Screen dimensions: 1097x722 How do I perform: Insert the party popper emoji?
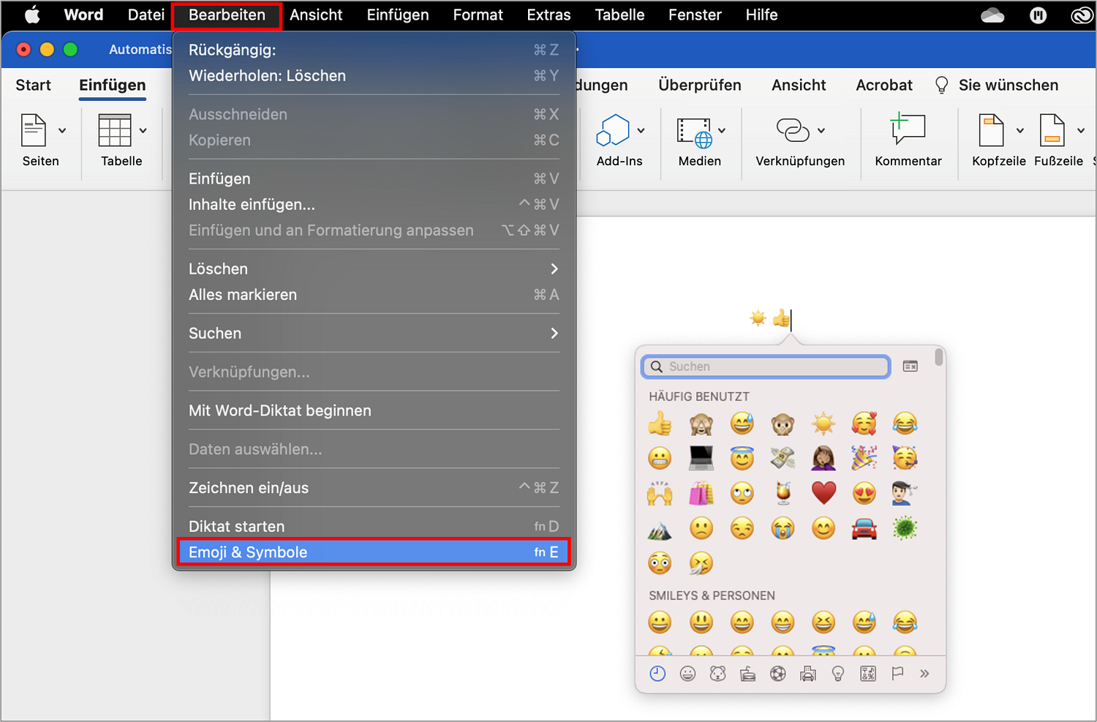864,458
